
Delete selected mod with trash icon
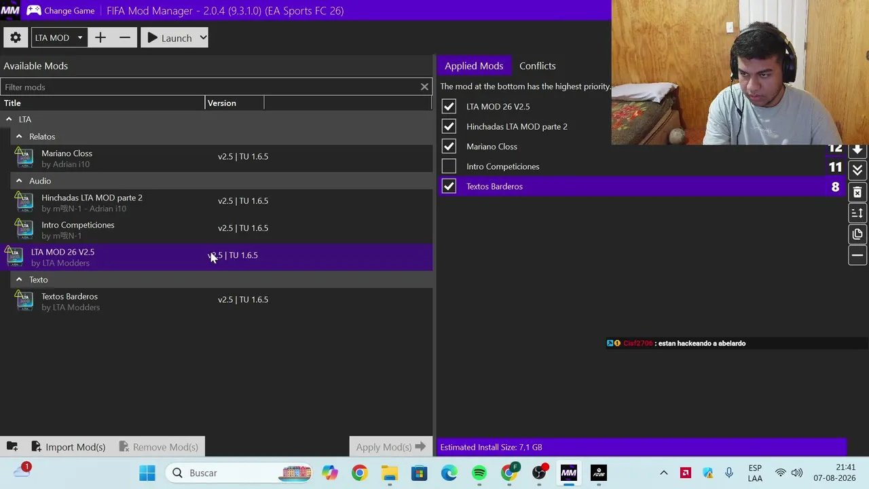pyautogui.click(x=857, y=193)
